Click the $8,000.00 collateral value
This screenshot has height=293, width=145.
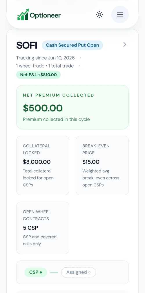tap(37, 162)
